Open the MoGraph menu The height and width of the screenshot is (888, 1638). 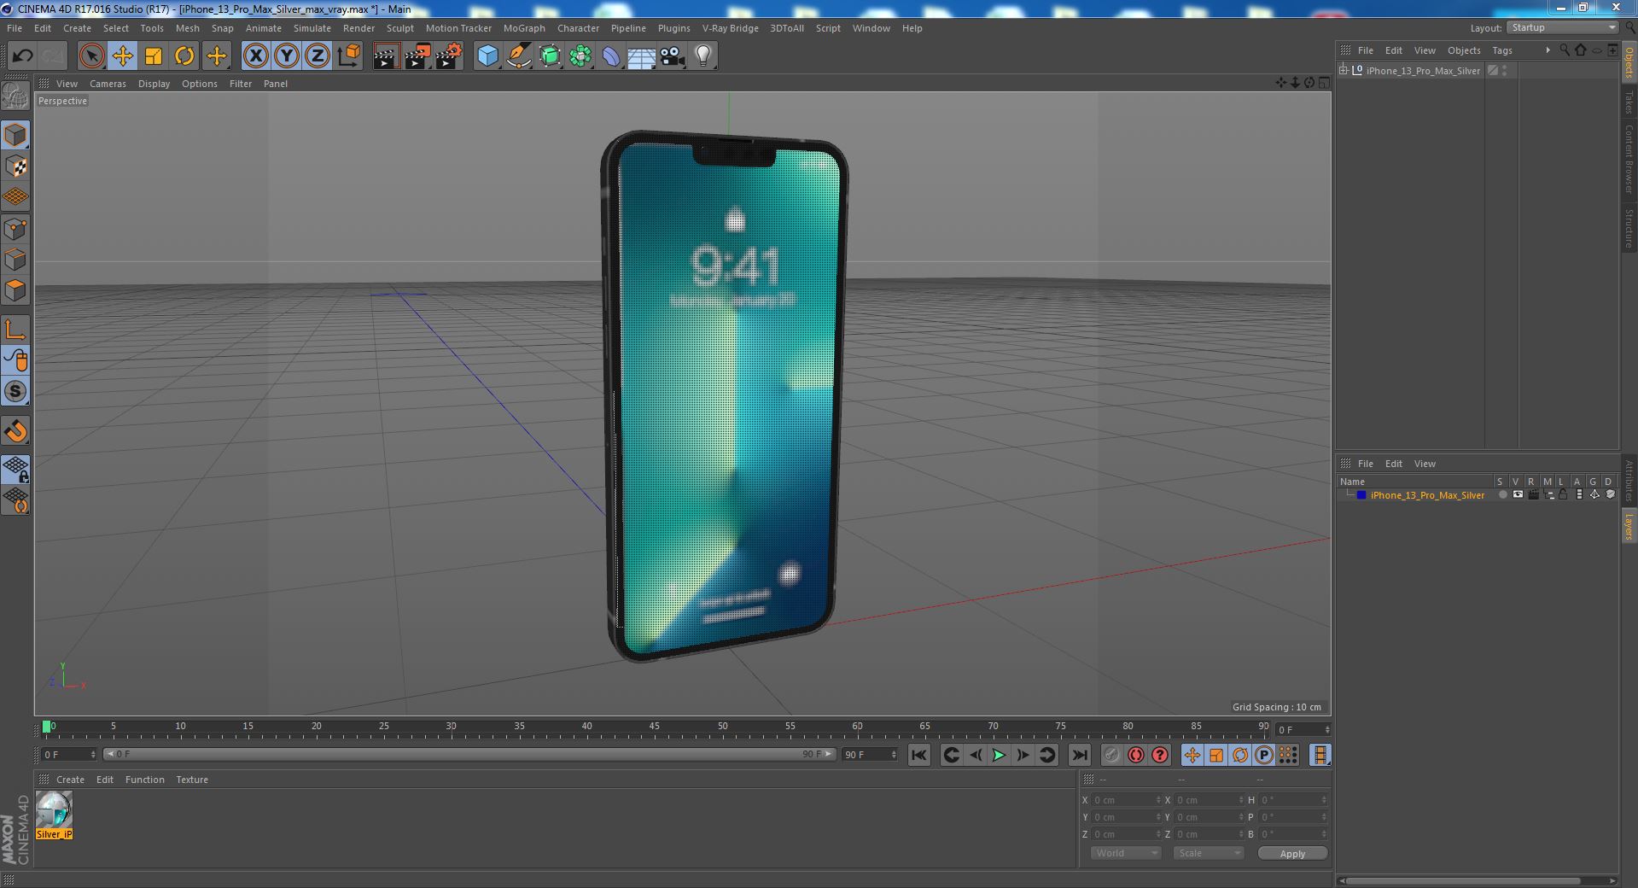pos(524,28)
